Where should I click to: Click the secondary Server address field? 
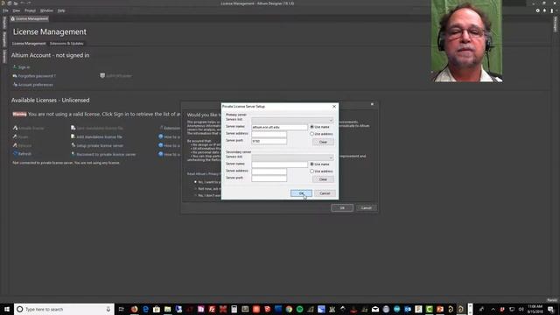coord(269,171)
